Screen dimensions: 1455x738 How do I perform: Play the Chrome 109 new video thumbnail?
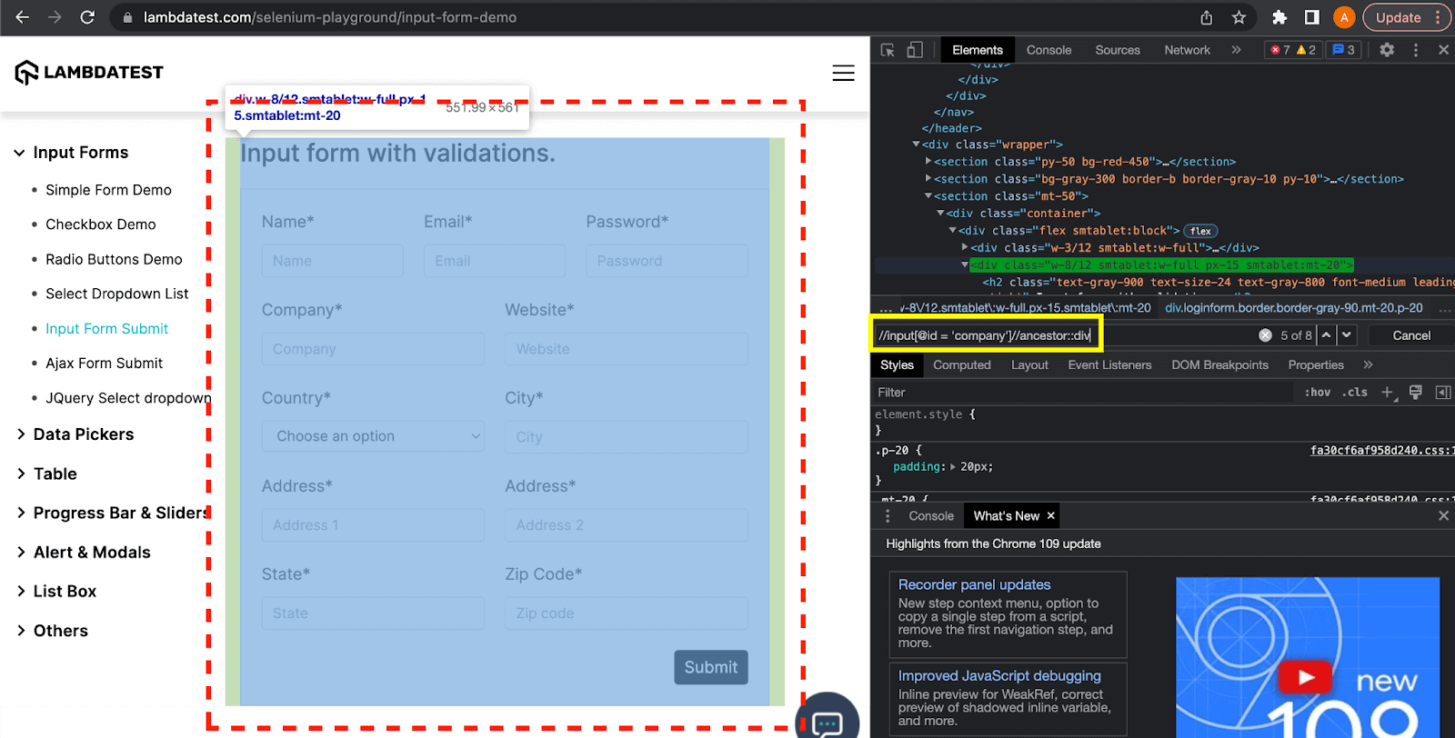pyautogui.click(x=1306, y=677)
